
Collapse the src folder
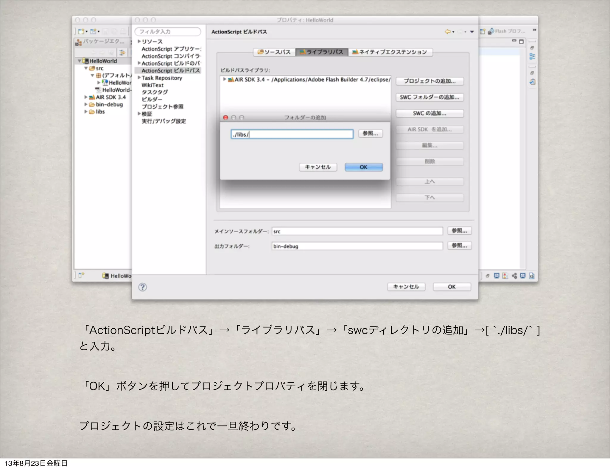[86, 68]
